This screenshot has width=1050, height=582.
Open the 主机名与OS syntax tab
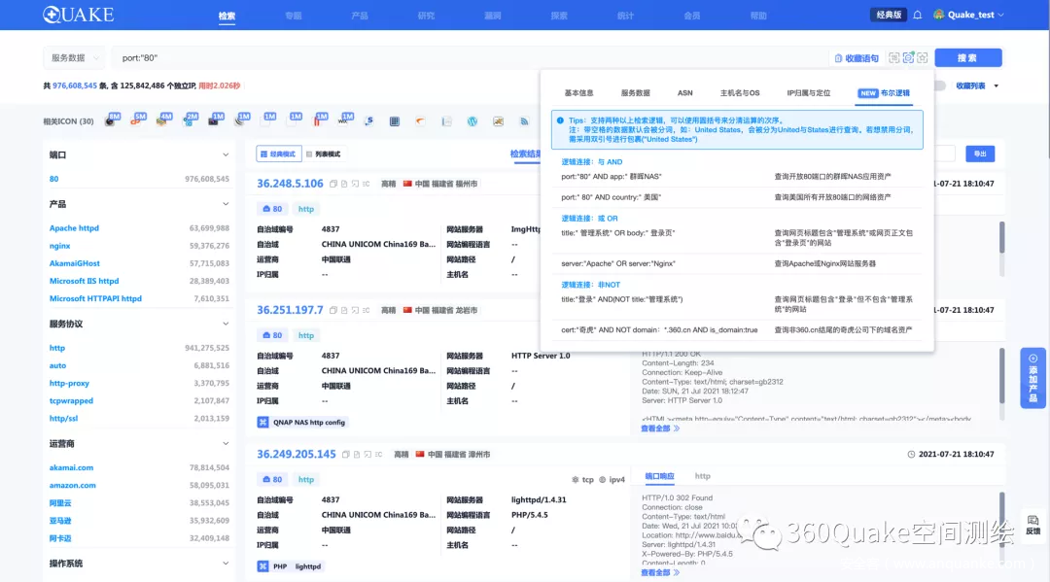point(739,93)
